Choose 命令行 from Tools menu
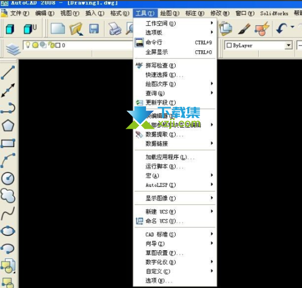 pyautogui.click(x=175, y=42)
